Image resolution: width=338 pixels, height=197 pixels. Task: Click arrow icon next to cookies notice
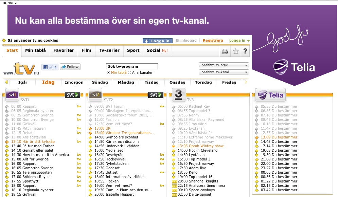[x=4, y=40]
